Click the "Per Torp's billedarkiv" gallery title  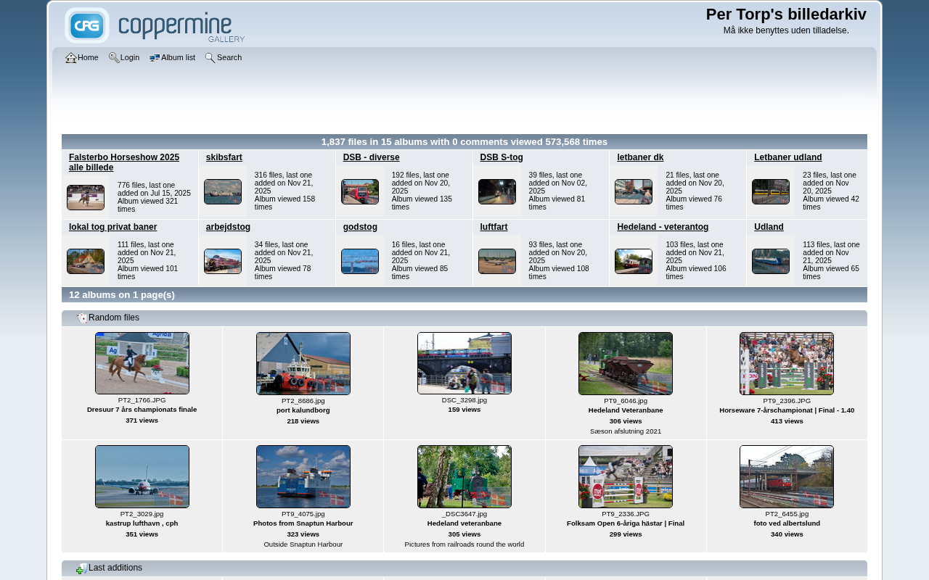pos(786,14)
